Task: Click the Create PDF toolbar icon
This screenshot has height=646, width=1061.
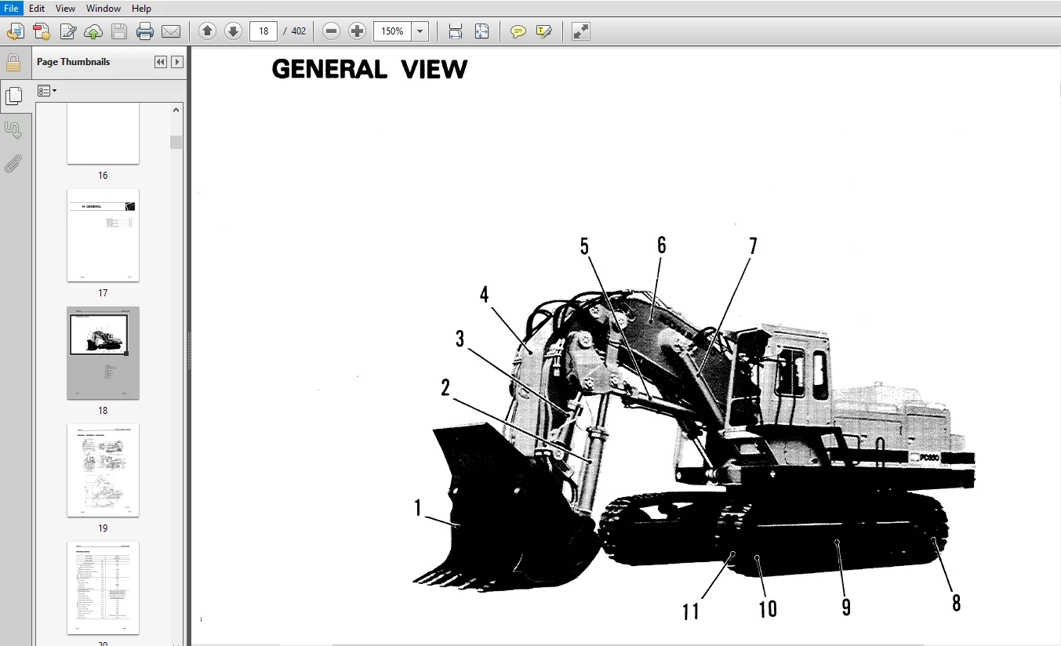Action: 42,31
